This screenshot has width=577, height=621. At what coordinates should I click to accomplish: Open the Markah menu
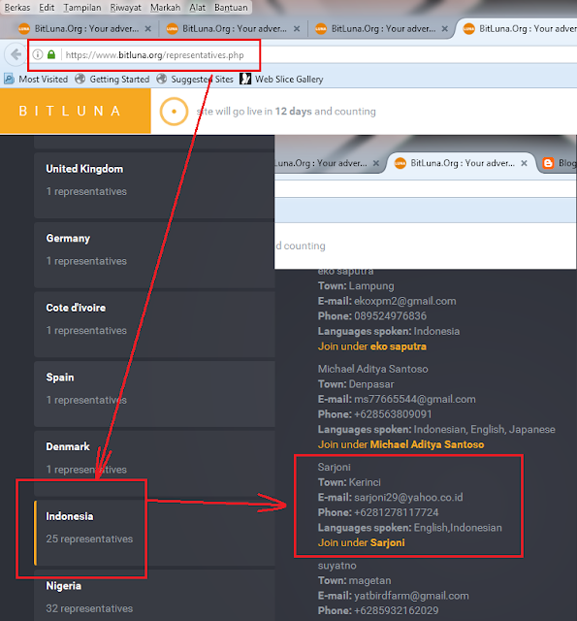coord(165,7)
